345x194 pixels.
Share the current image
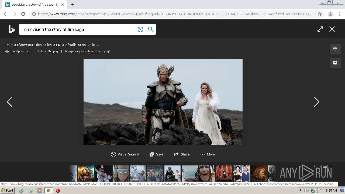tap(182, 154)
